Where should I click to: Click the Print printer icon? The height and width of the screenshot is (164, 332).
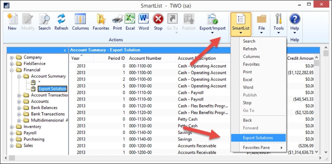[117, 19]
